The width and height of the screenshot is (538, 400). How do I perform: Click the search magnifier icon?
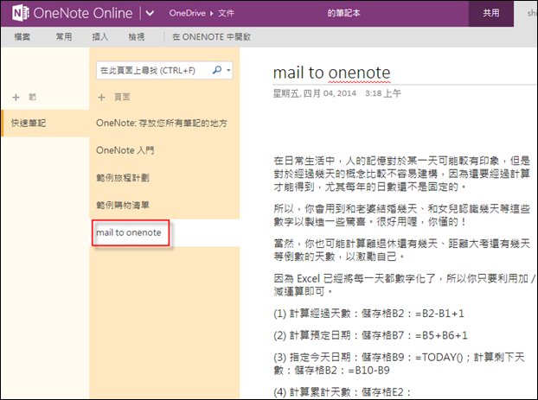click(217, 70)
